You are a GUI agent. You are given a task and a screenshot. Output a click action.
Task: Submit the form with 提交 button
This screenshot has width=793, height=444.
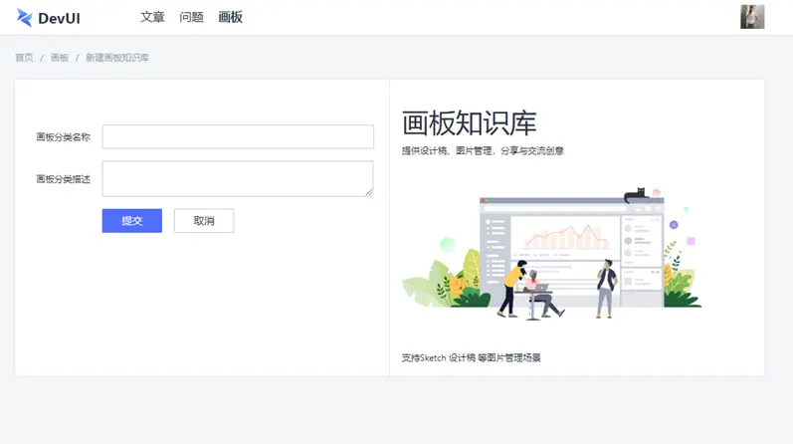pos(132,221)
